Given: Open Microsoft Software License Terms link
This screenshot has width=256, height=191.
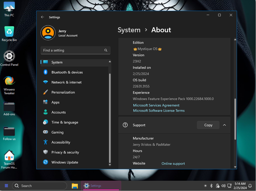Looking at the screenshot, I should point(159,110).
